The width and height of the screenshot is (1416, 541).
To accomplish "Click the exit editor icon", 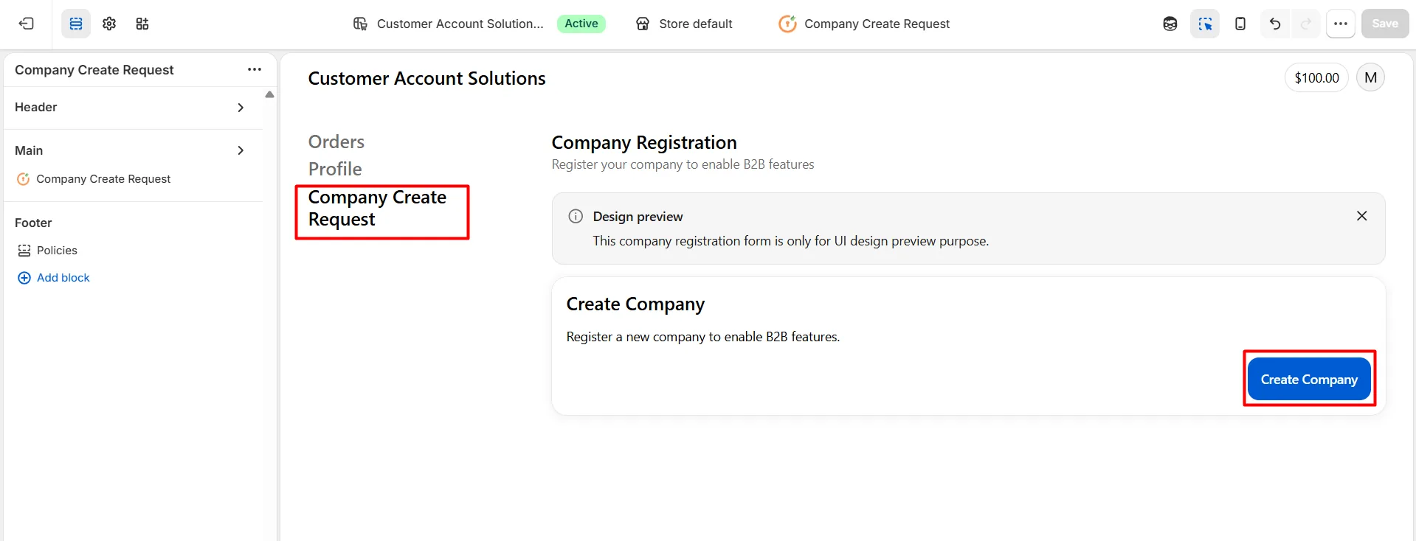I will (27, 24).
